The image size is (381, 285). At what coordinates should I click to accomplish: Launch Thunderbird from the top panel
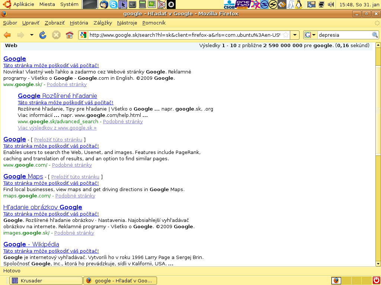(104, 4)
